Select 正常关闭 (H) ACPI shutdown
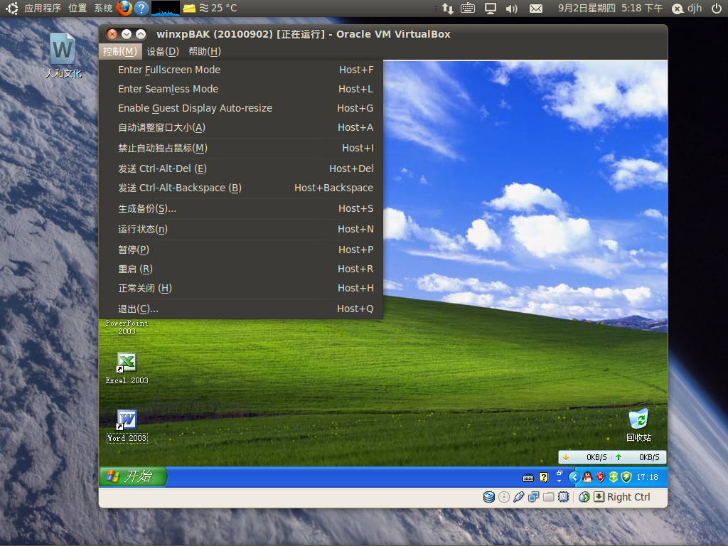 (x=241, y=289)
